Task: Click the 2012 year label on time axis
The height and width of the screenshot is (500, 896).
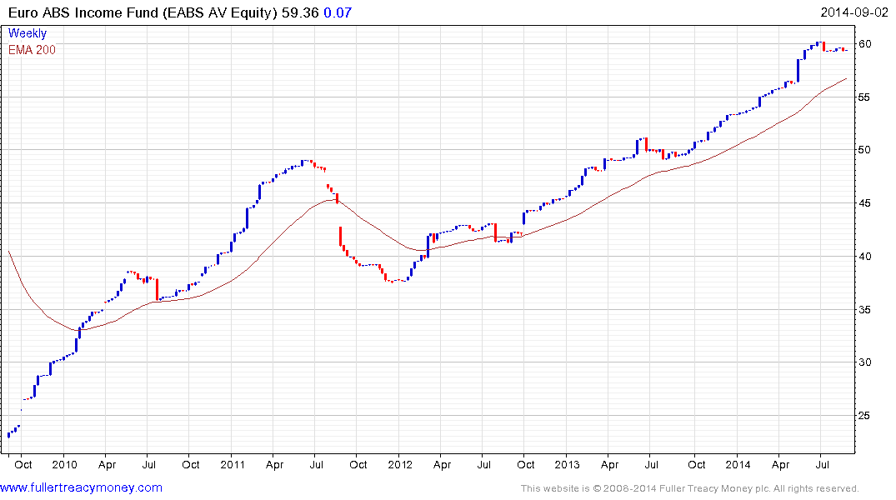Action: click(400, 464)
